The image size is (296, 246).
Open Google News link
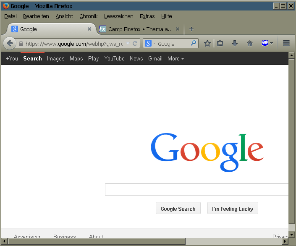coord(136,58)
